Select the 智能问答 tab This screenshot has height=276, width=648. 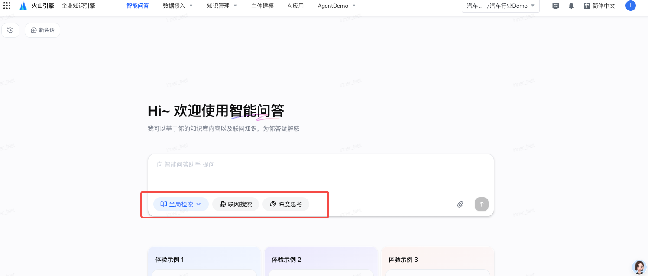point(138,6)
